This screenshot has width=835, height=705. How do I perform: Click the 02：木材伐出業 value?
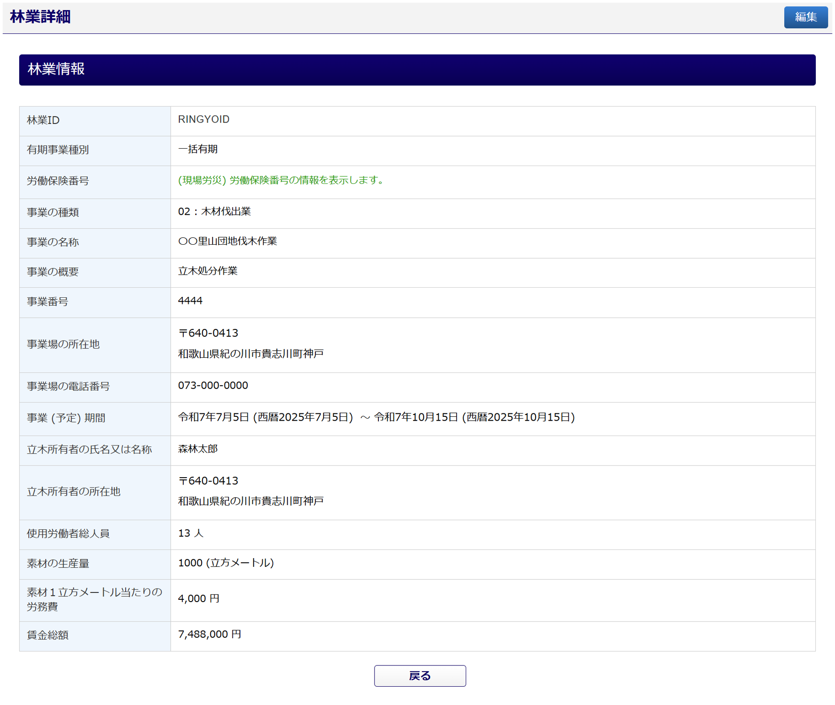[214, 212]
